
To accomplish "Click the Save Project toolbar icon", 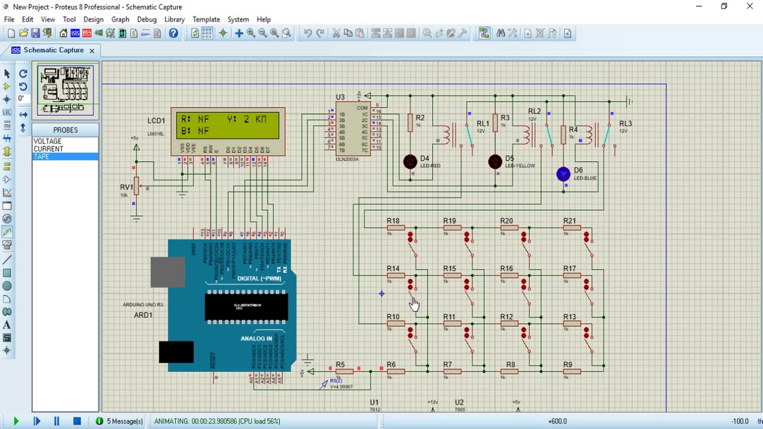I will [35, 33].
